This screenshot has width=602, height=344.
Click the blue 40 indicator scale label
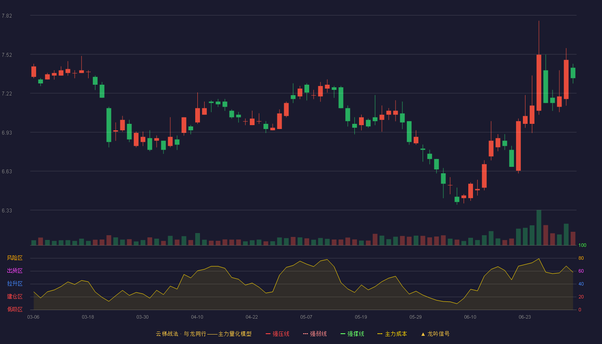click(x=581, y=284)
